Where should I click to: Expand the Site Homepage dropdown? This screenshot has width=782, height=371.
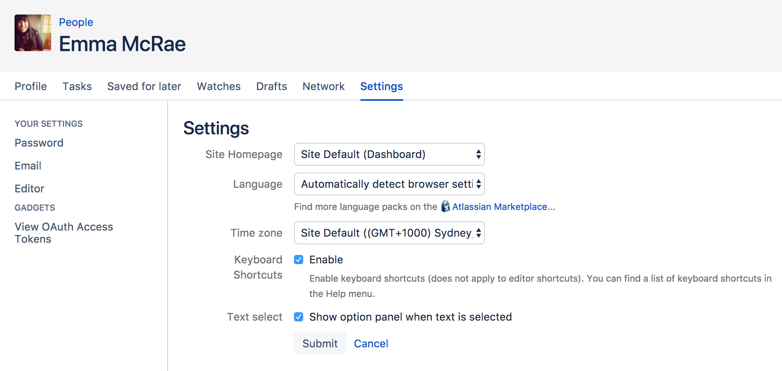pos(389,154)
